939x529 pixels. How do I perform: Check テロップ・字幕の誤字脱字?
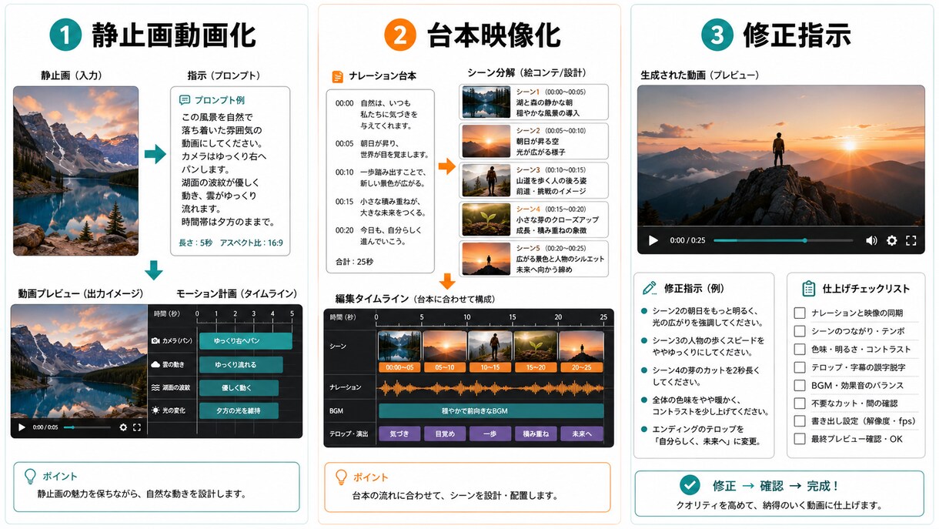point(800,367)
